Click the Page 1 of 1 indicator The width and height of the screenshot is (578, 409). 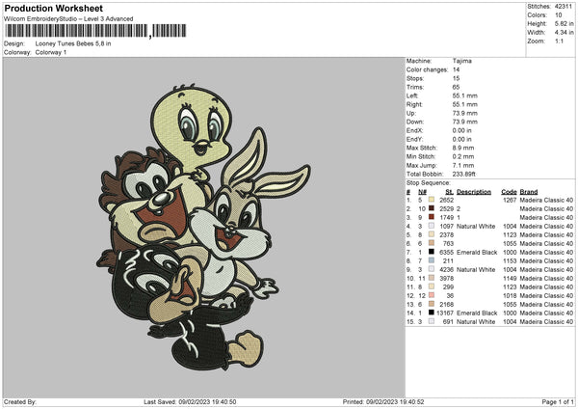[x=558, y=402]
